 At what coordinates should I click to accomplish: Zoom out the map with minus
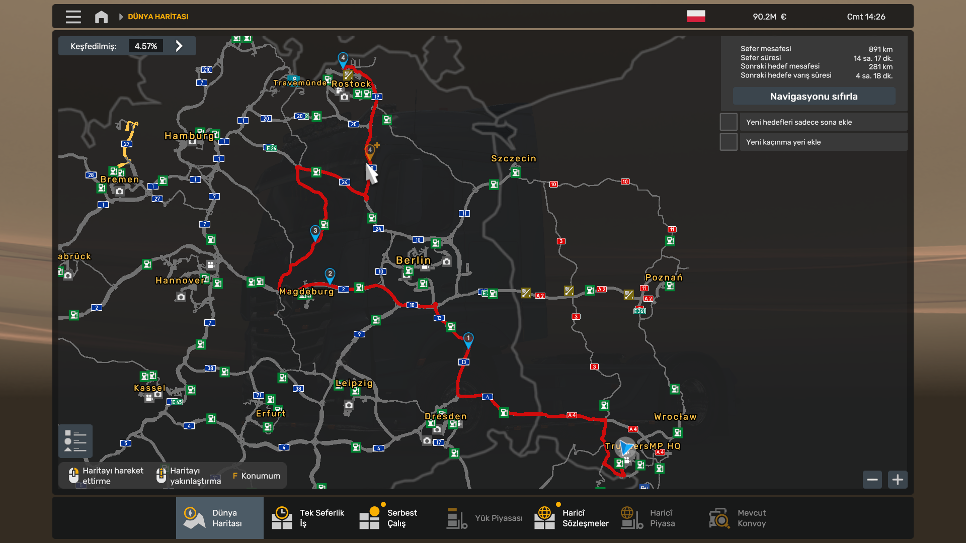872,480
